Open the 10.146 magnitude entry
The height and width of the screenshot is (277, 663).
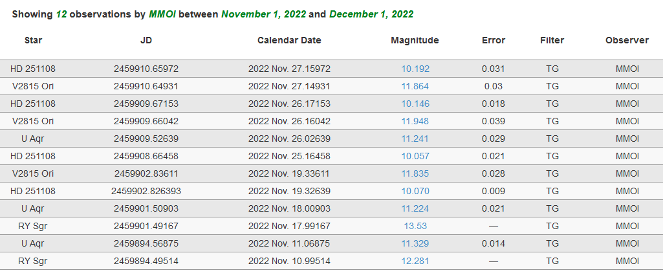click(x=415, y=104)
